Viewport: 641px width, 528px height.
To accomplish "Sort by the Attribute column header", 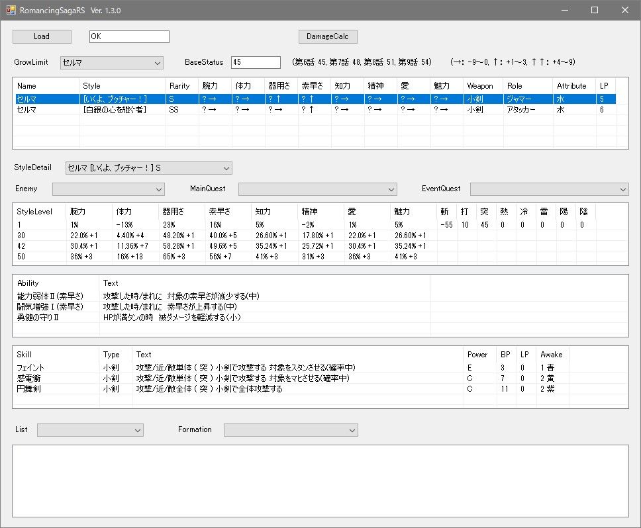I will [x=574, y=86].
